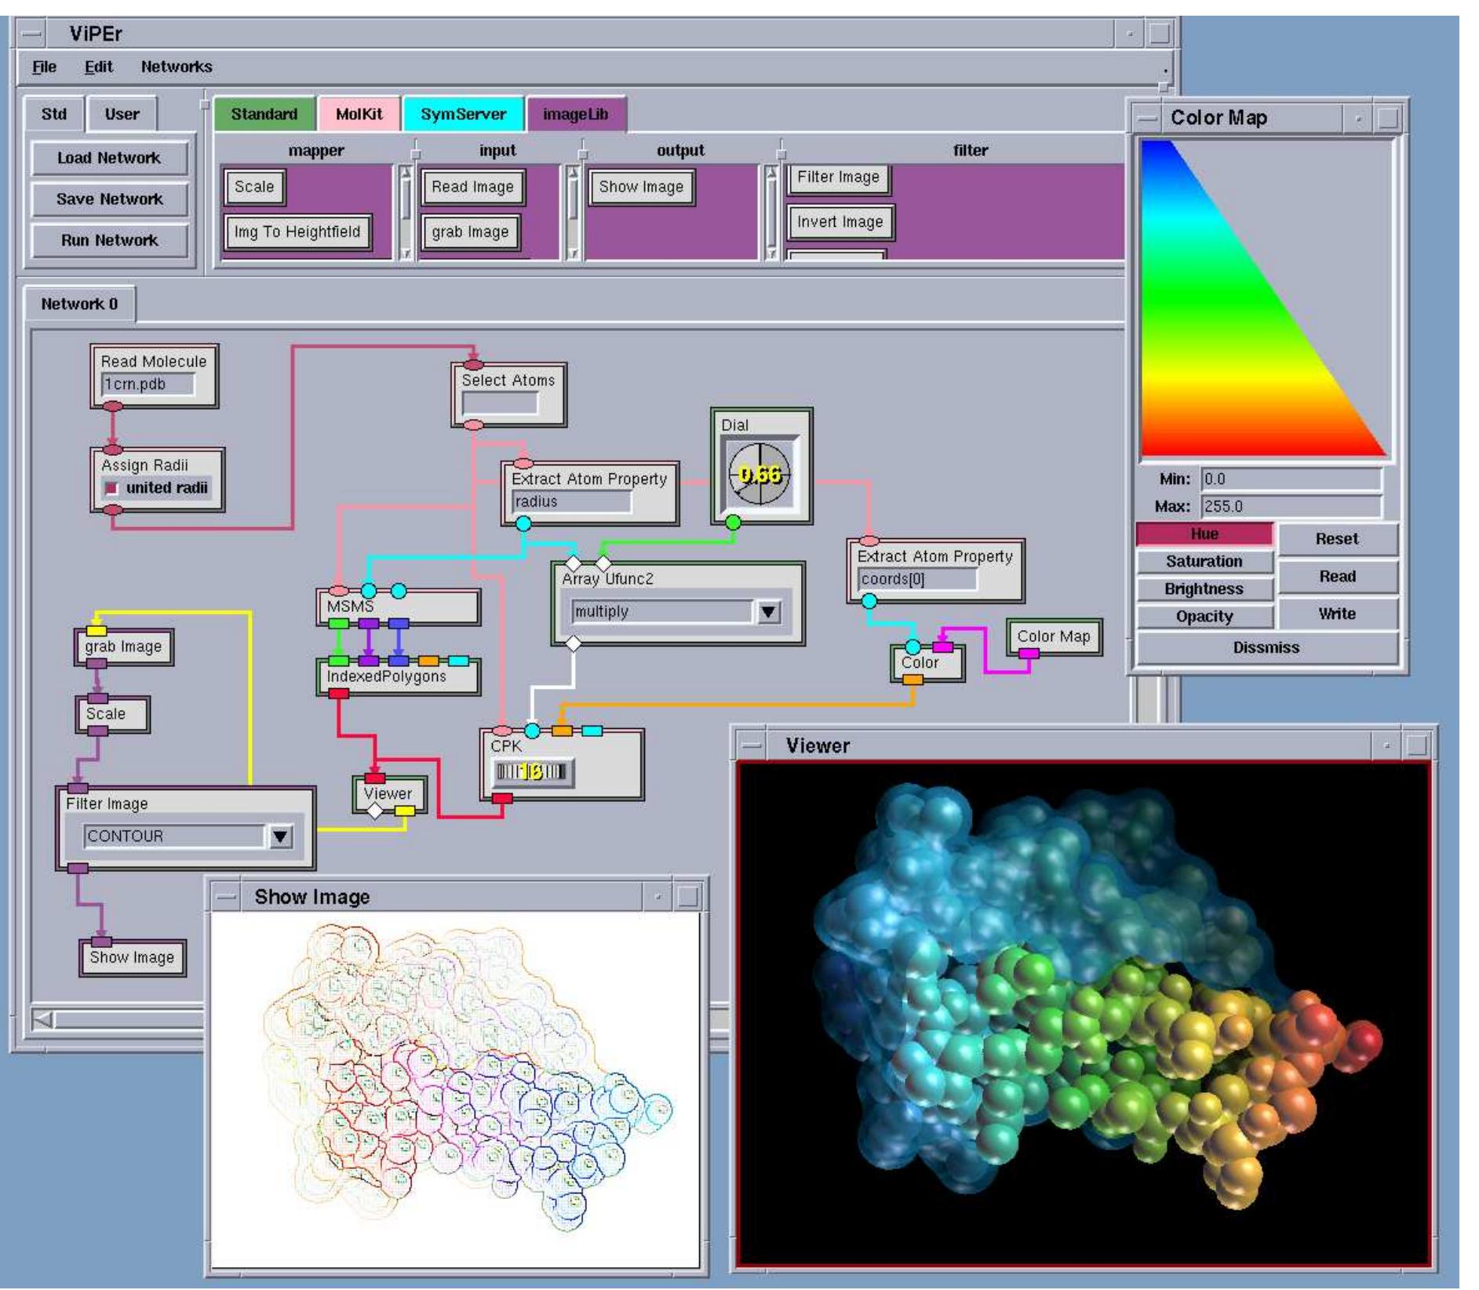Click the IndexedPolygons node
The width and height of the screenshot is (1479, 1290).
pyautogui.click(x=398, y=677)
